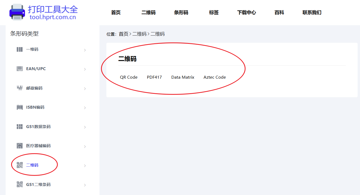360x195 pixels.
Task: Select the GS1数据条码 sidebar label
Action: [38, 127]
